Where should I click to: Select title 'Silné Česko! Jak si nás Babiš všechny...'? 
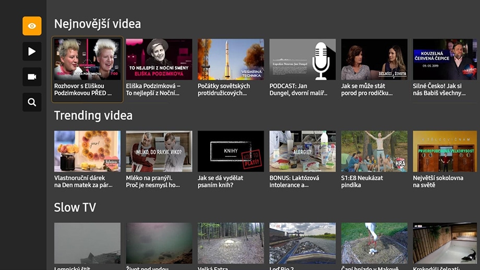click(x=439, y=90)
